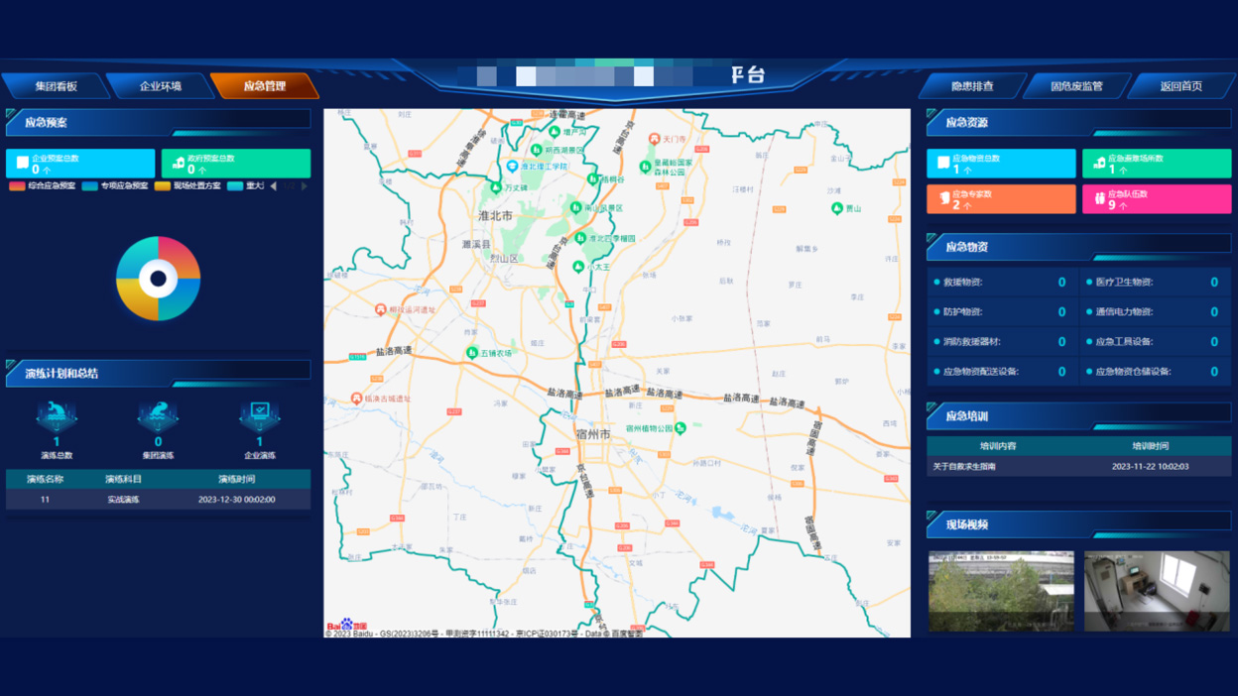
Task: Click the 应急队伍数 people icon
Action: (1099, 199)
